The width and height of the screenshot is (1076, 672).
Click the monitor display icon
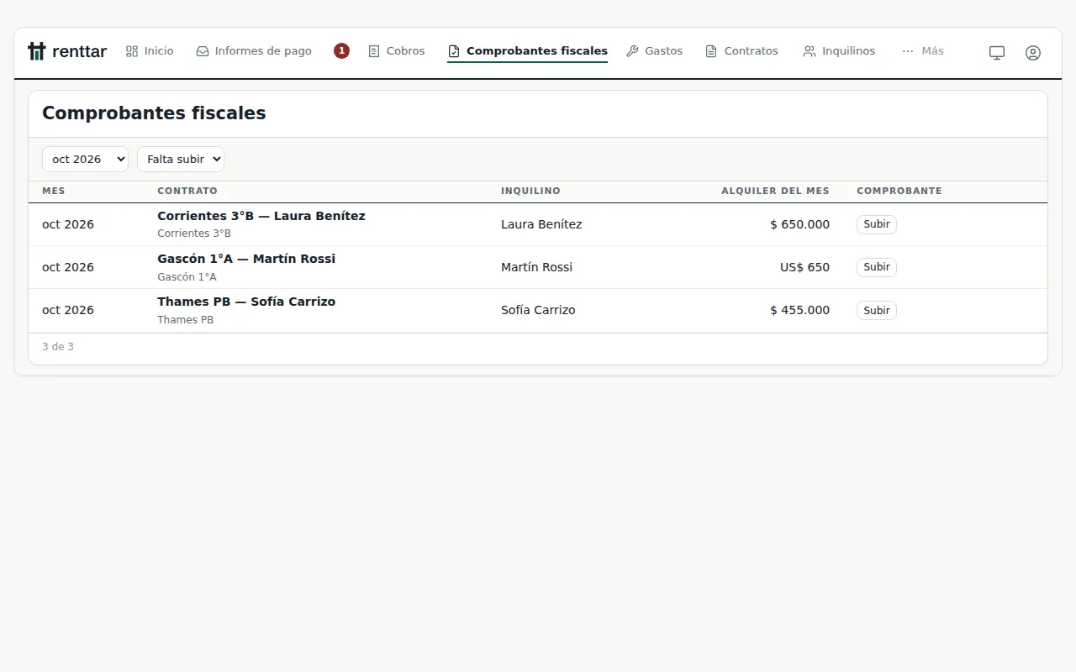[997, 52]
